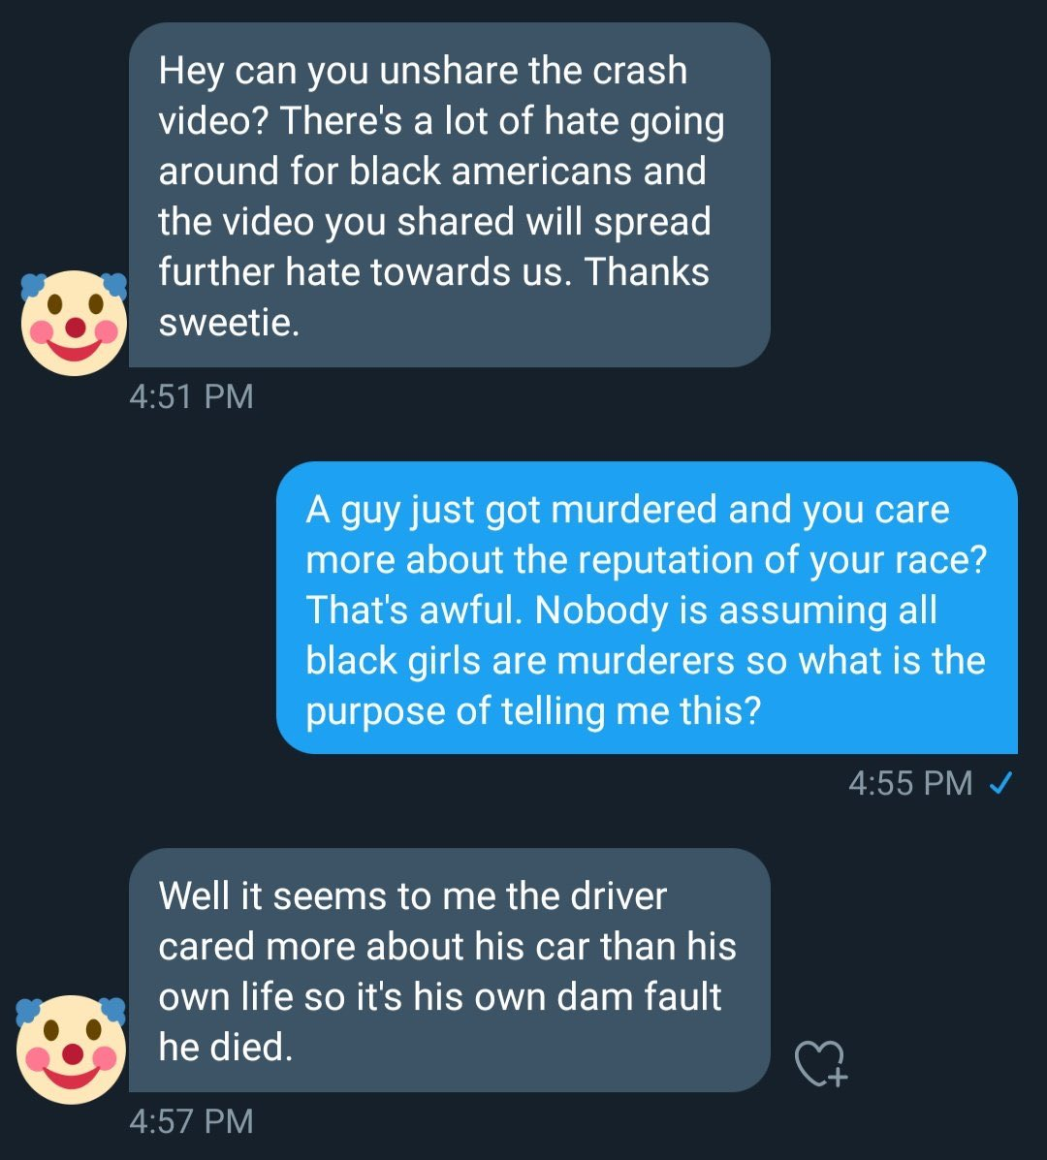Open the clown avatar beside first message
The width and height of the screenshot is (1047, 1160).
tap(74, 323)
